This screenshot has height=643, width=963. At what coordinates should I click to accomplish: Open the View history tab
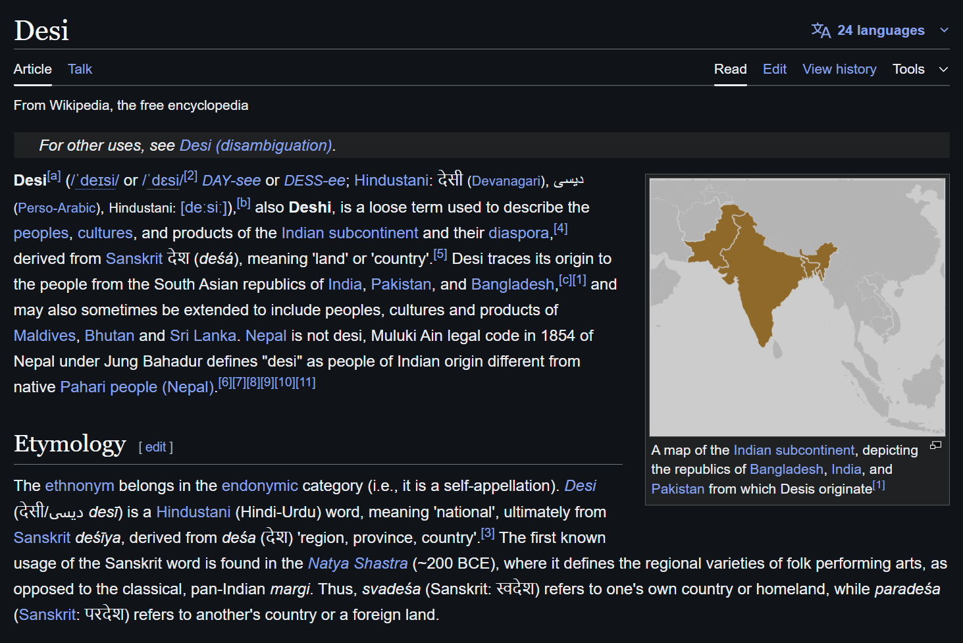(839, 69)
